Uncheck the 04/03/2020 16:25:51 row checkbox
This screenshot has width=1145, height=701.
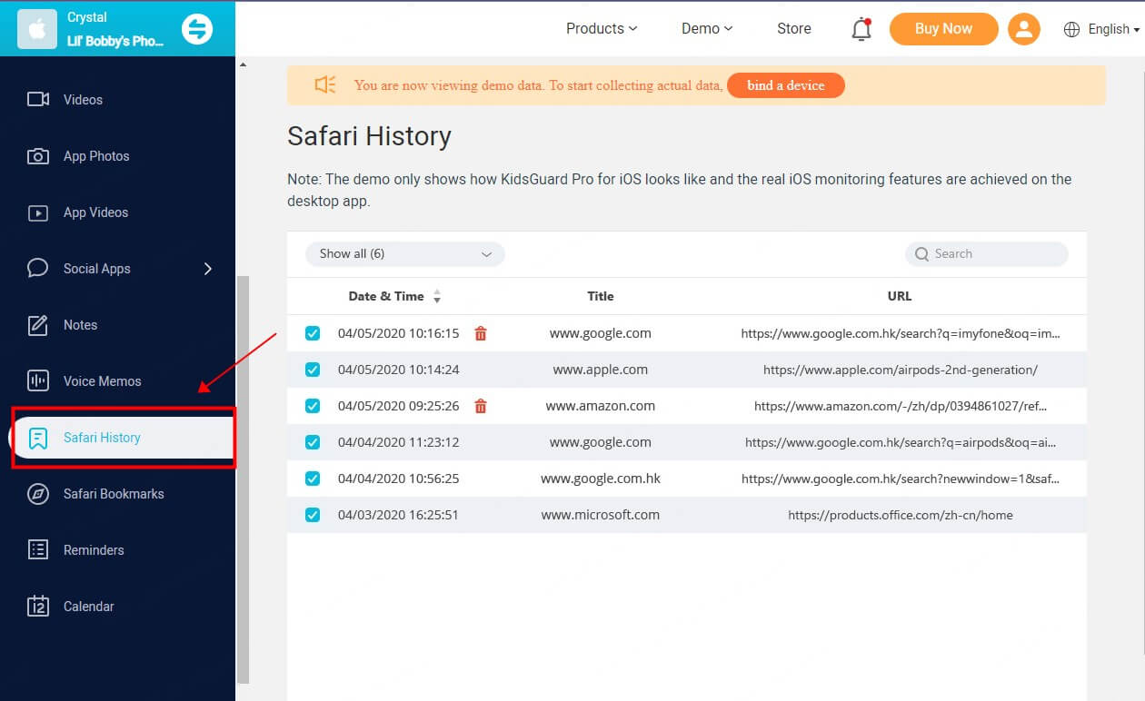coord(313,515)
